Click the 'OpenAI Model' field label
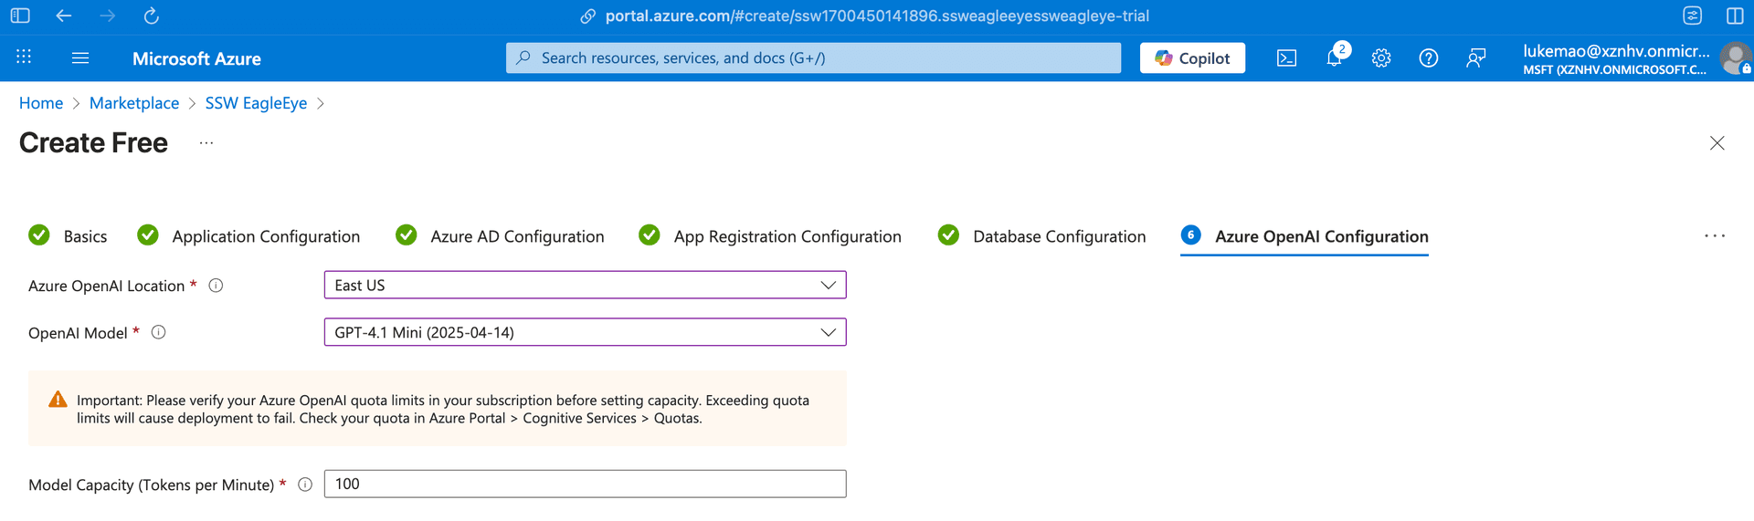Viewport: 1754px width, 521px height. (x=78, y=333)
